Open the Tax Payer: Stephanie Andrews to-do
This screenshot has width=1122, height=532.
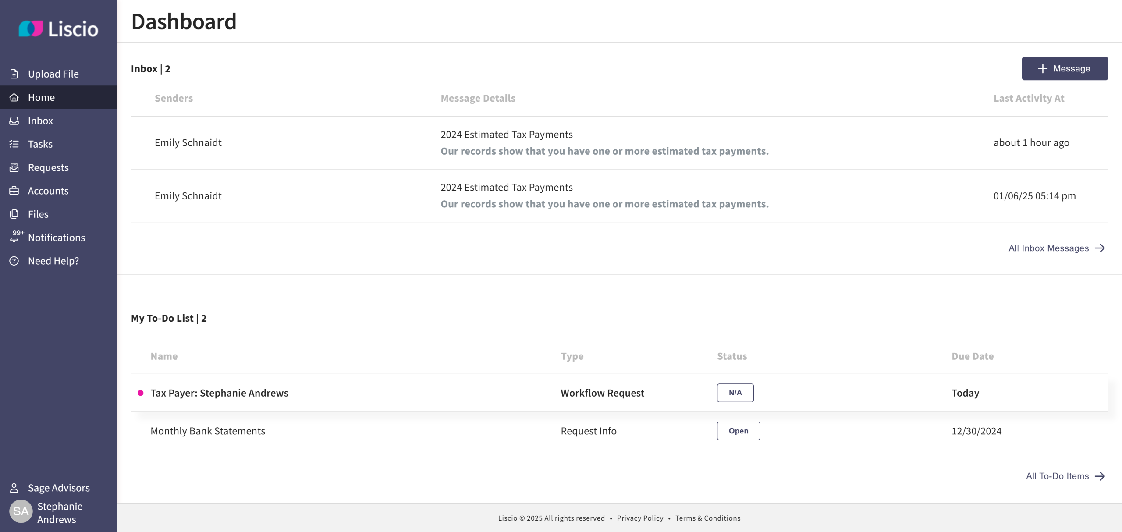click(x=219, y=393)
